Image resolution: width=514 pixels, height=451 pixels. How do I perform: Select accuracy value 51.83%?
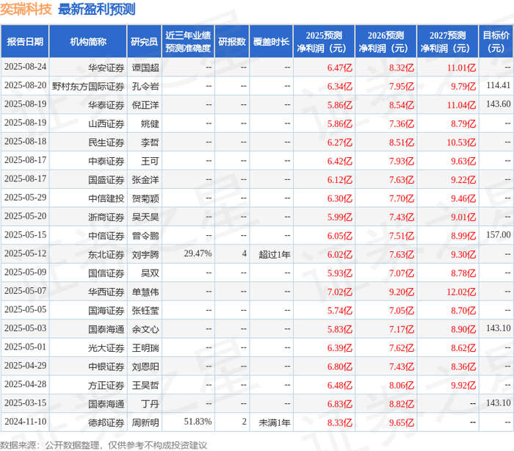(x=198, y=422)
